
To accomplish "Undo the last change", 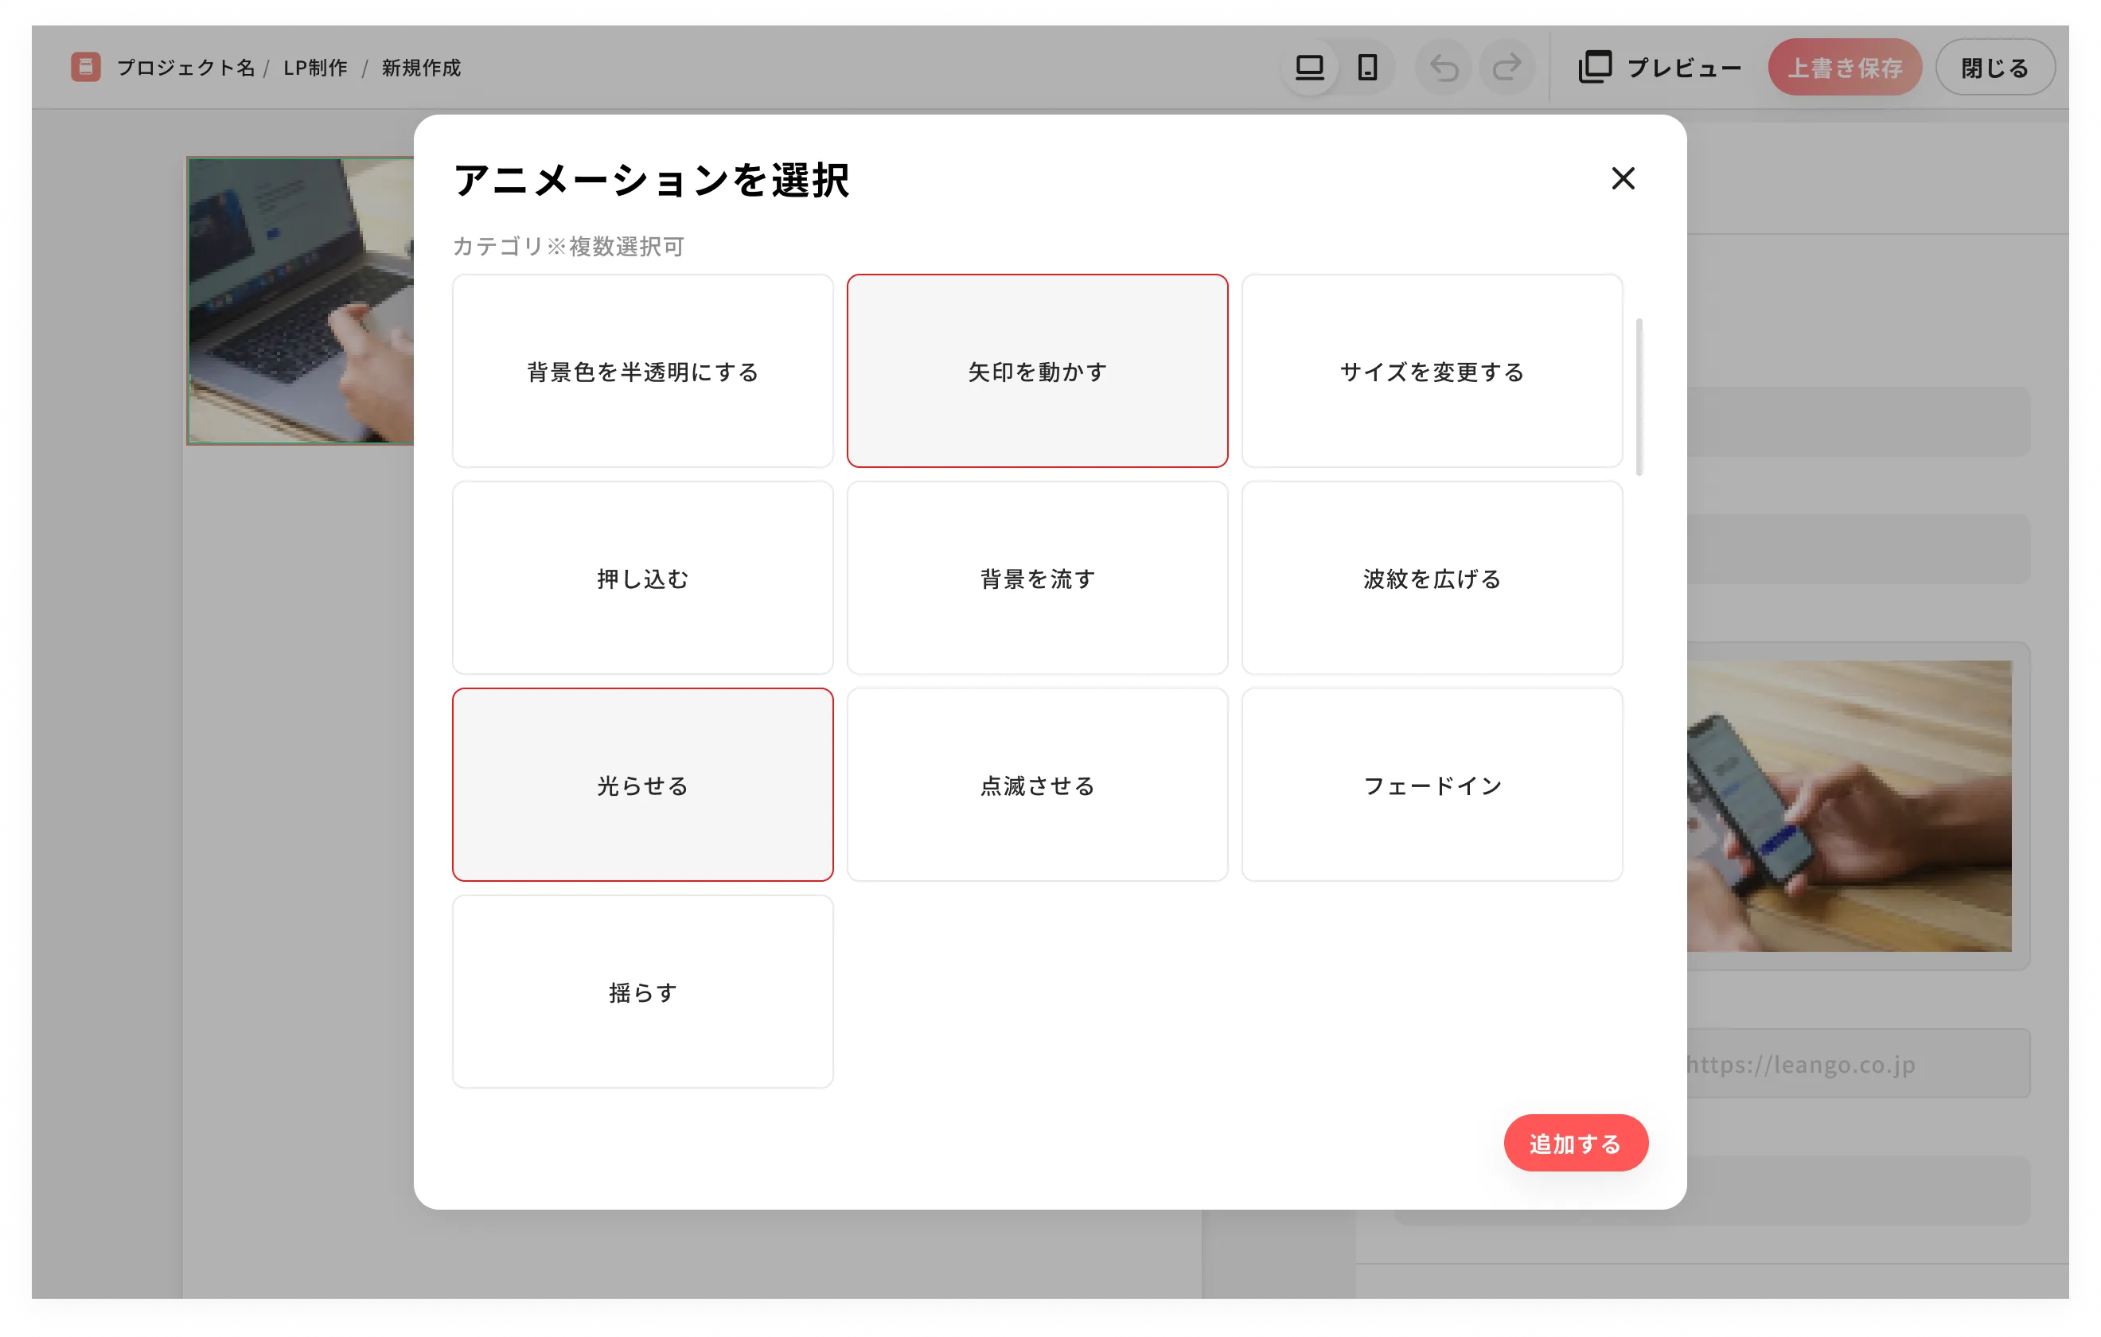I will (1442, 67).
